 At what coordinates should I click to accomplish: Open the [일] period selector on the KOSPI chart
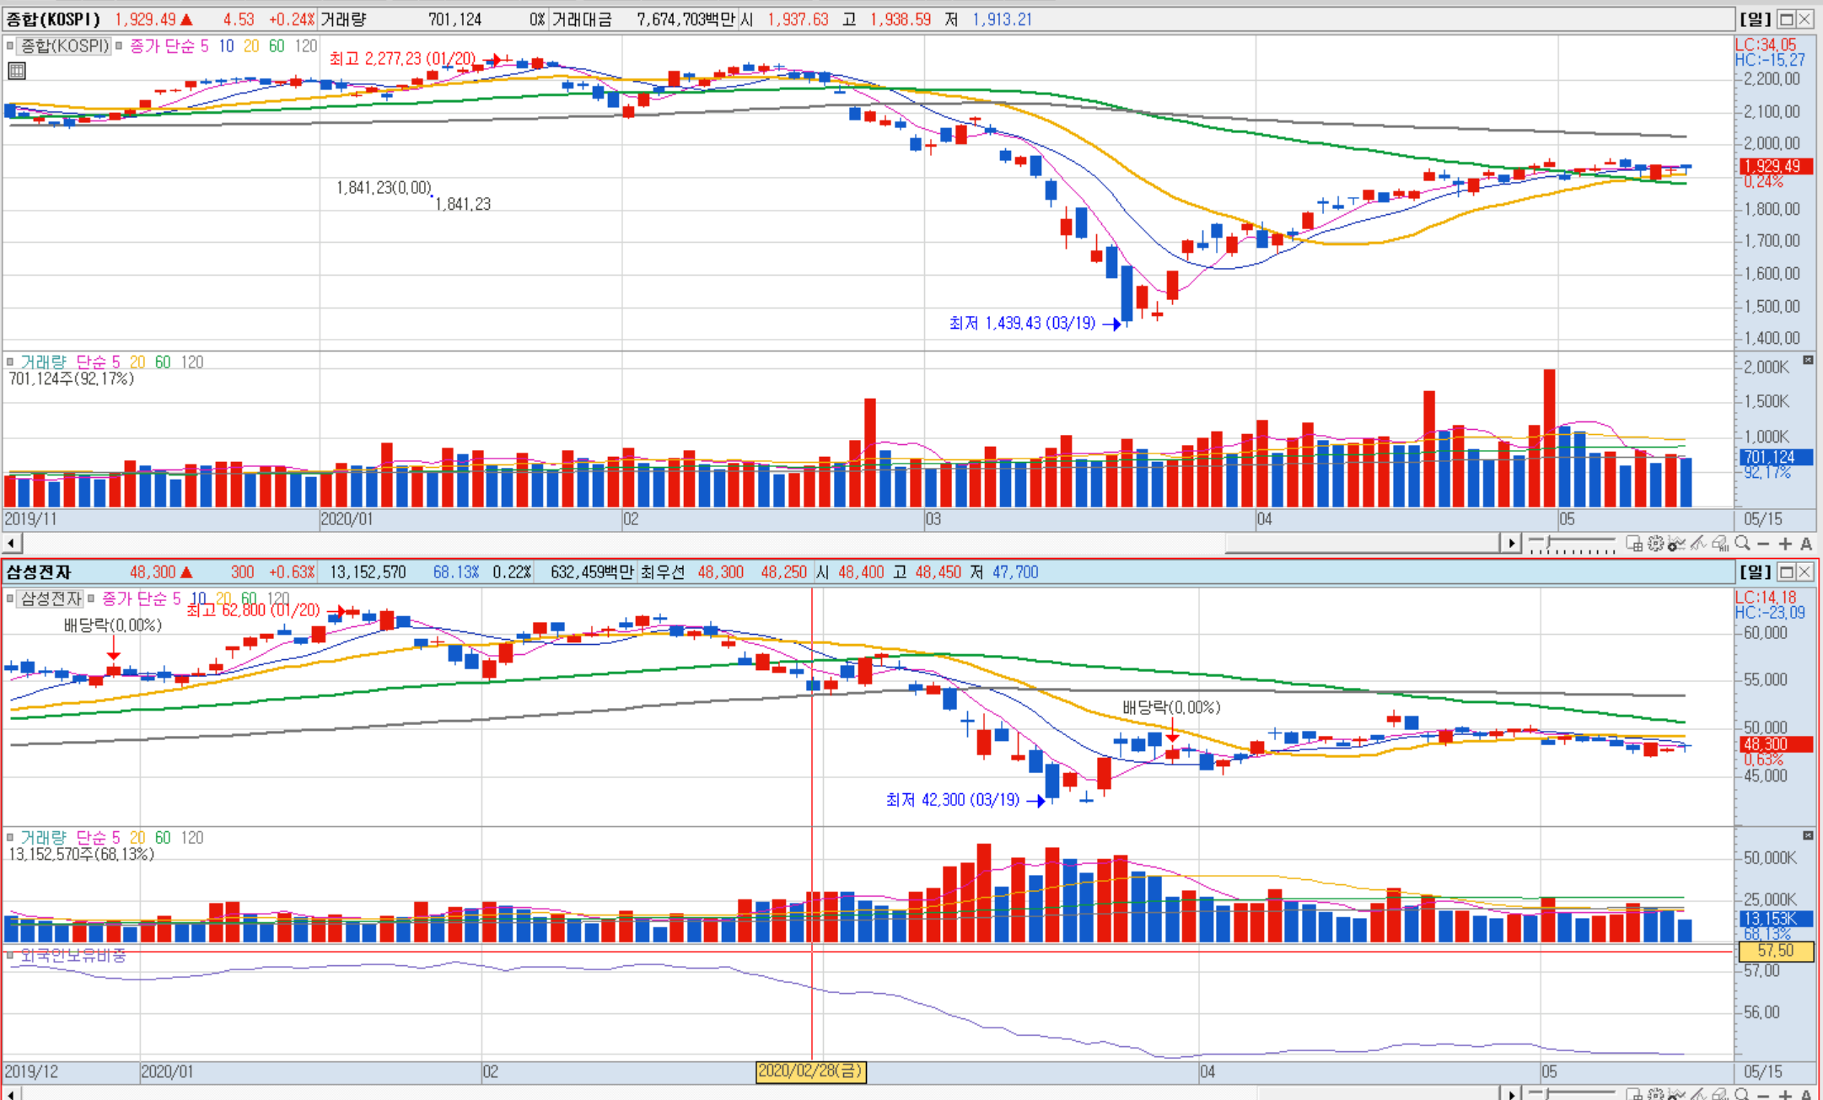coord(1755,19)
